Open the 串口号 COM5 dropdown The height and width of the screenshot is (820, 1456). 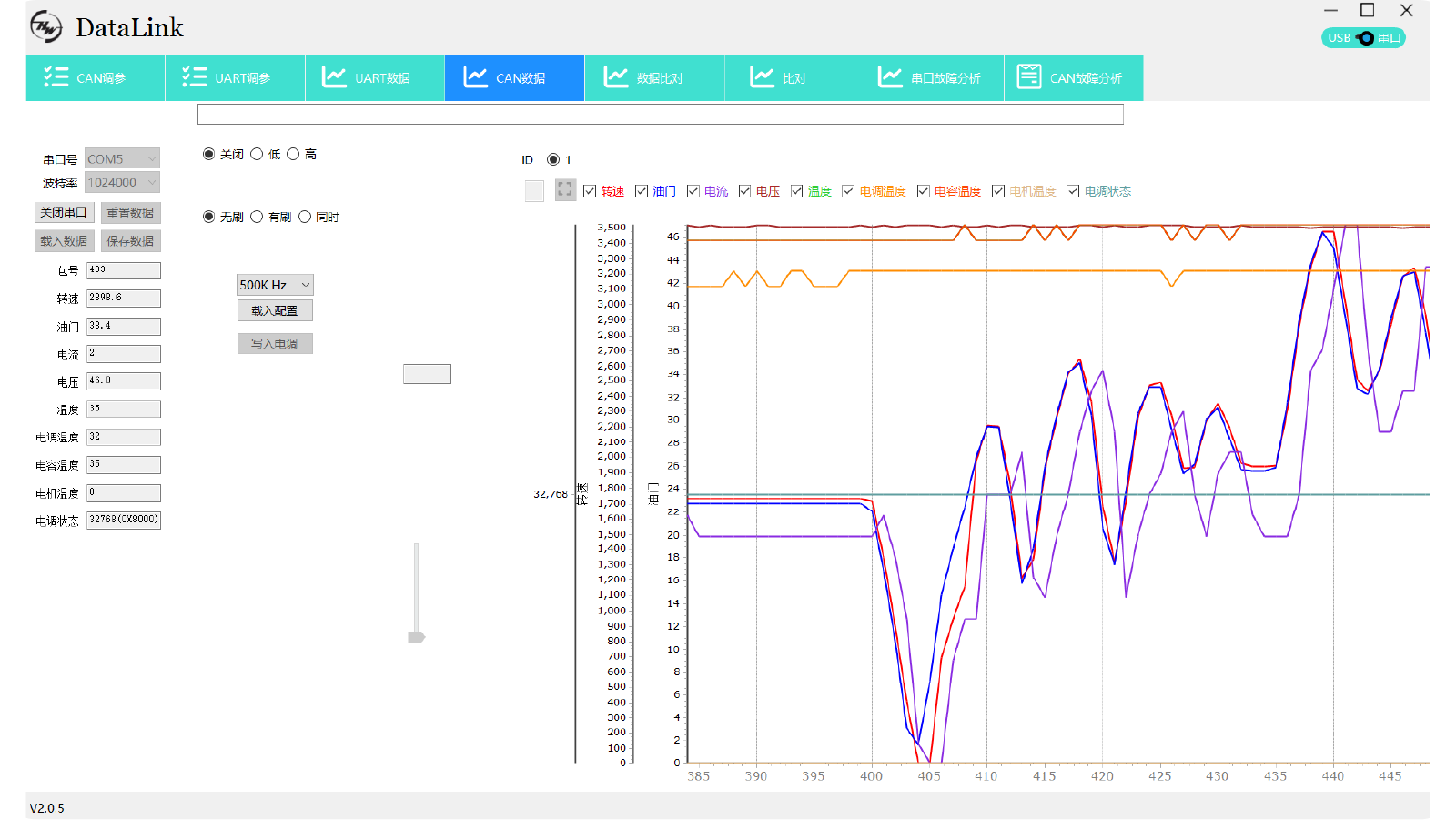(x=122, y=159)
